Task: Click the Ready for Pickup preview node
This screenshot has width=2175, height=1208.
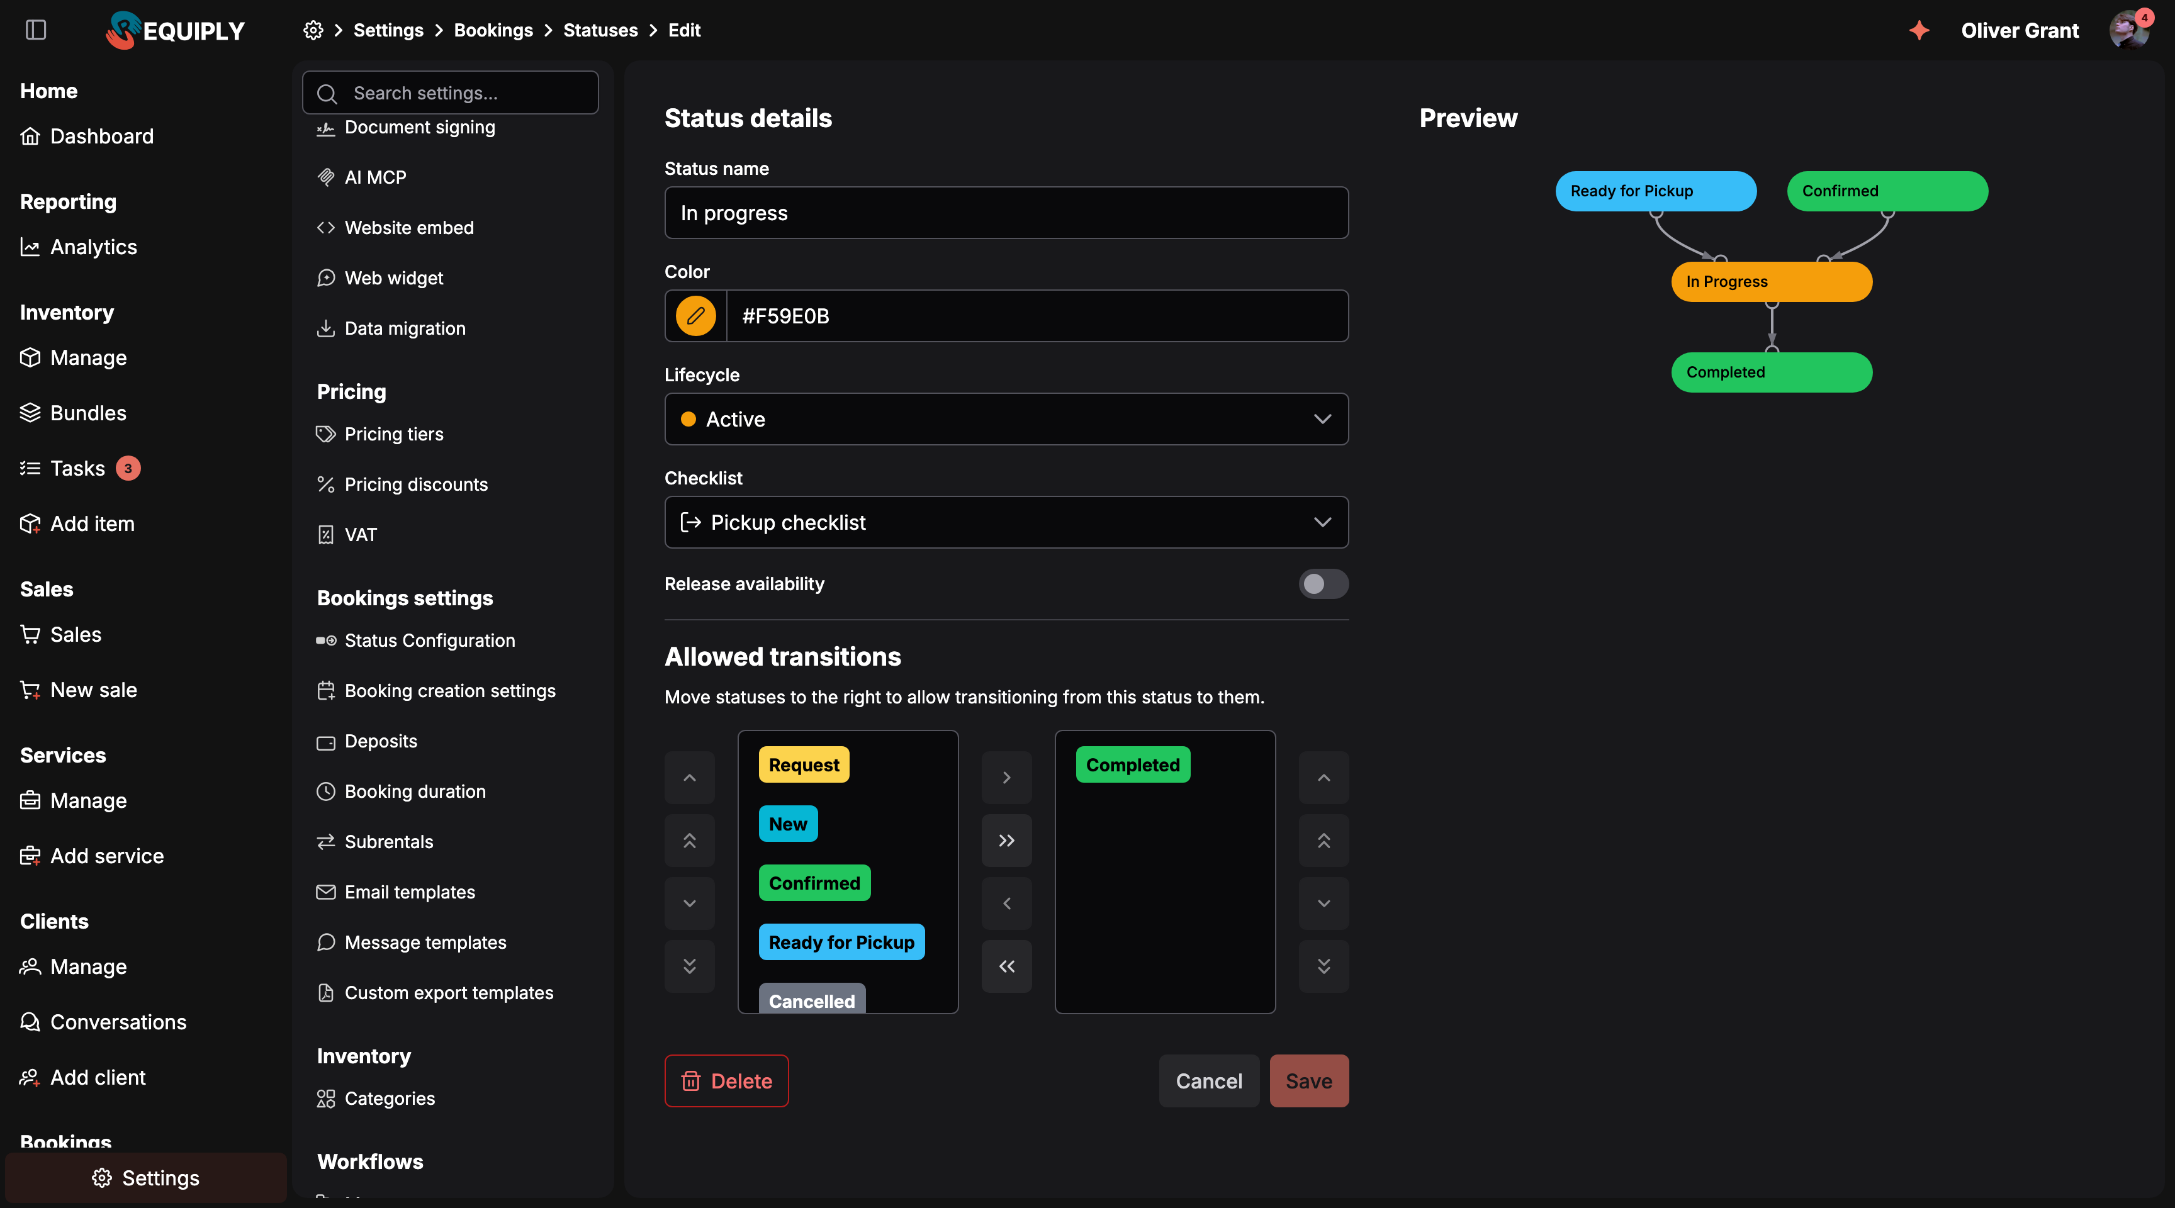Action: pyautogui.click(x=1656, y=191)
